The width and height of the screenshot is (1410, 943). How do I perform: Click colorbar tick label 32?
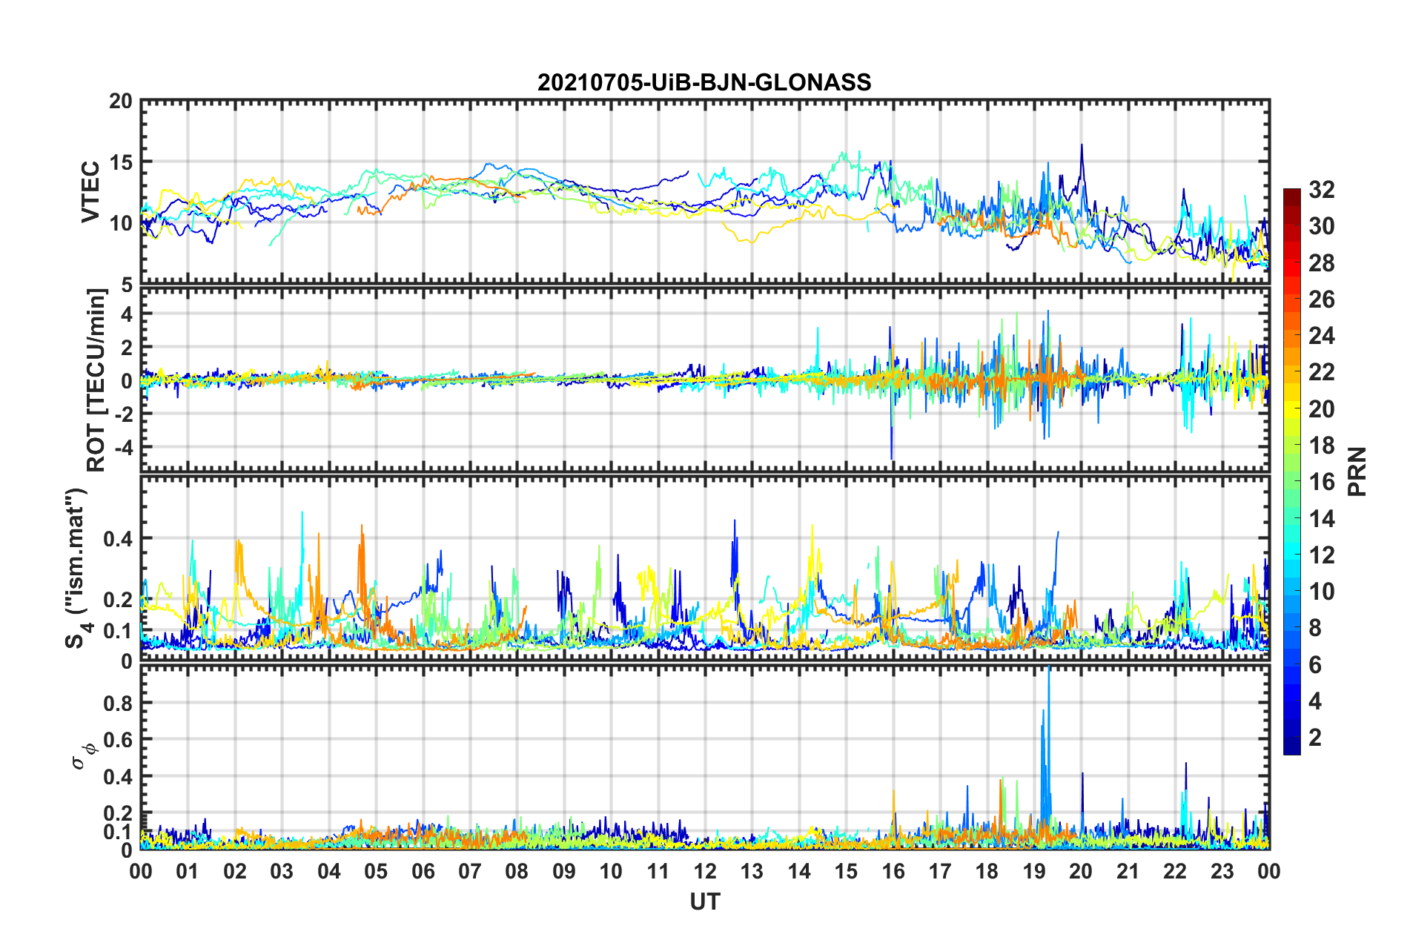point(1322,190)
